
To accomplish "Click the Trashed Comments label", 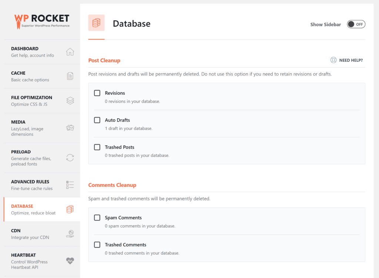I will point(125,245).
